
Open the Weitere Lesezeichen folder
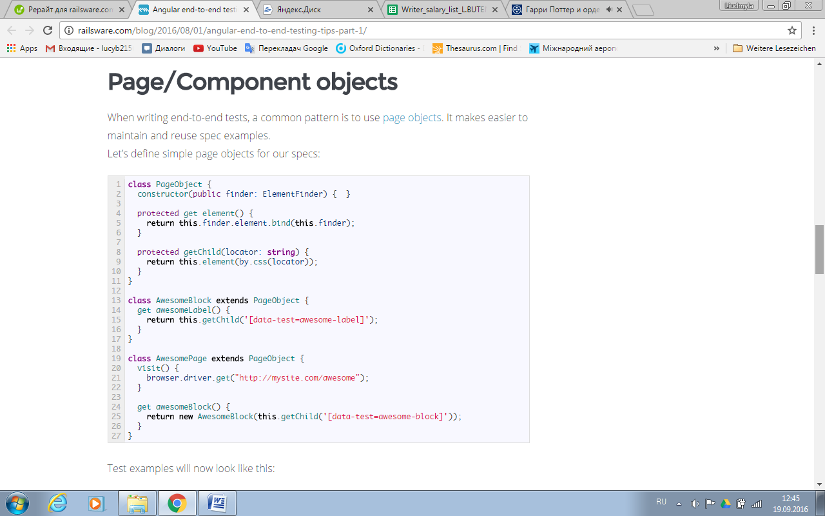(x=775, y=48)
